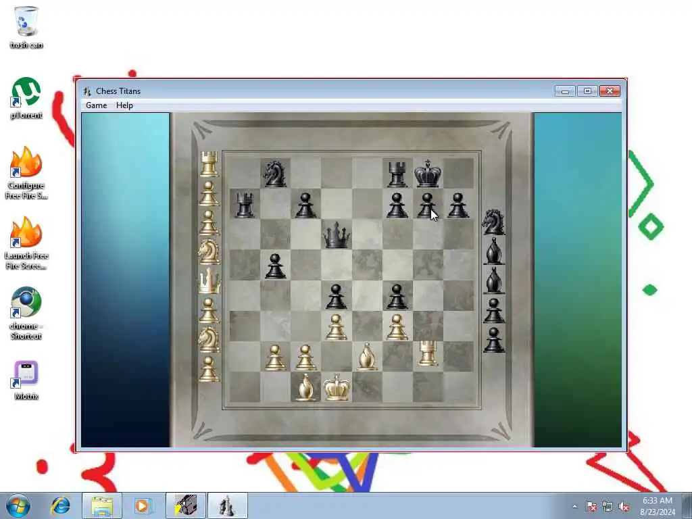
Task: Maximize the Chess Titans window
Action: 587,91
